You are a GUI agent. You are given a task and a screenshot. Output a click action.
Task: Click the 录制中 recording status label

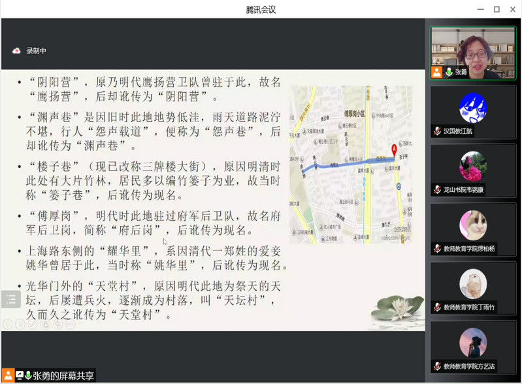[x=37, y=51]
